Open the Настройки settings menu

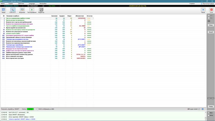pos(43,4)
